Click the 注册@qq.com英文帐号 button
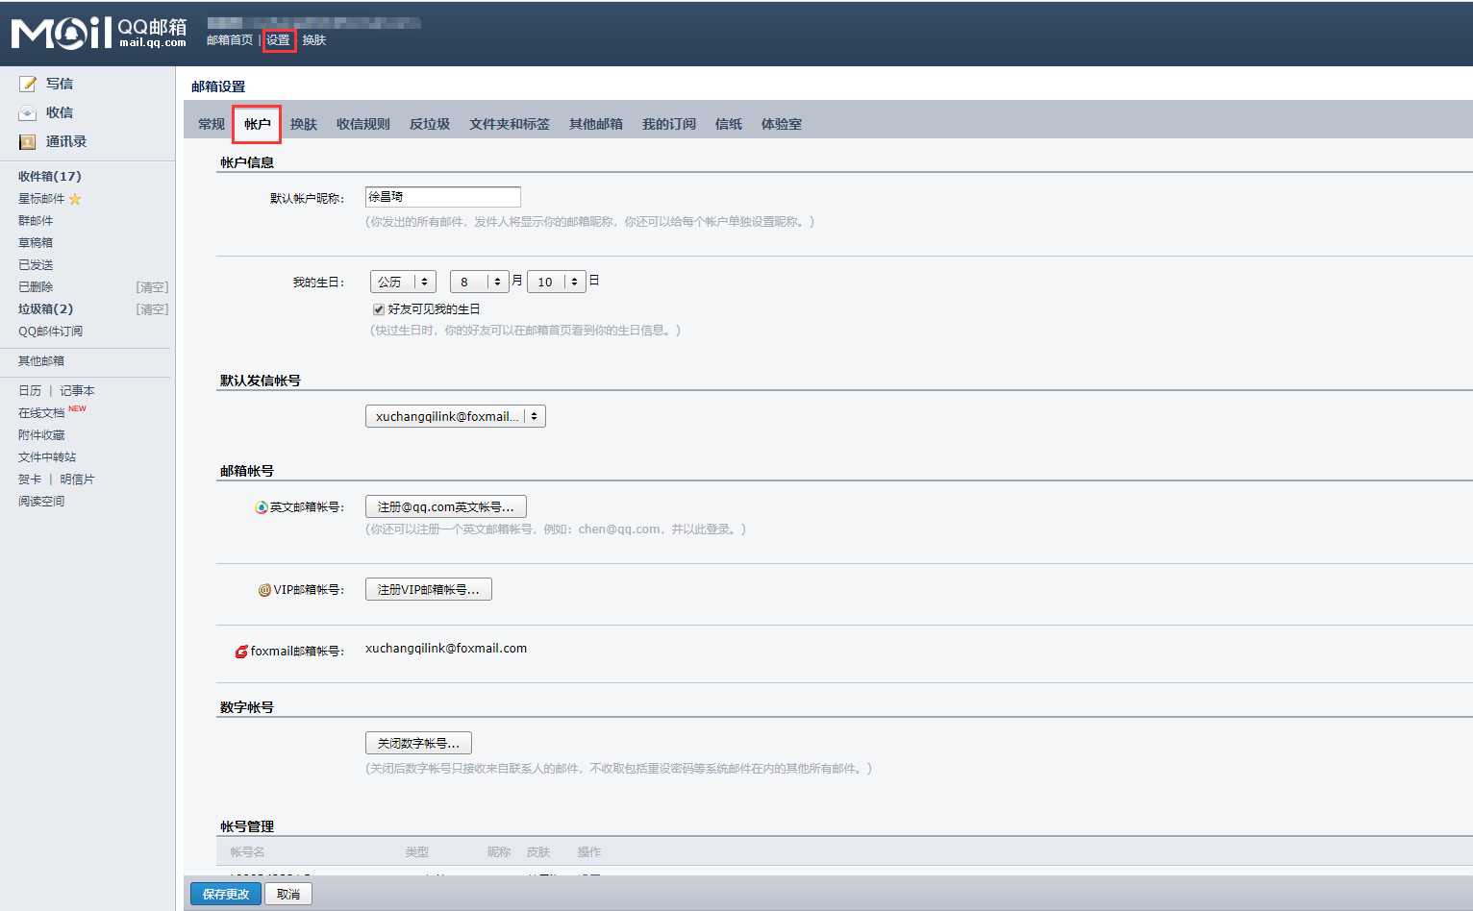 click(x=446, y=506)
